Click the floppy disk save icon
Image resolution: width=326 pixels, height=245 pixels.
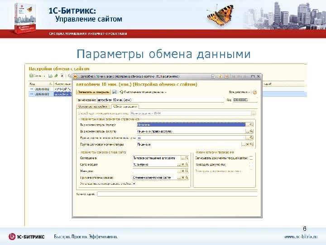coord(114,92)
